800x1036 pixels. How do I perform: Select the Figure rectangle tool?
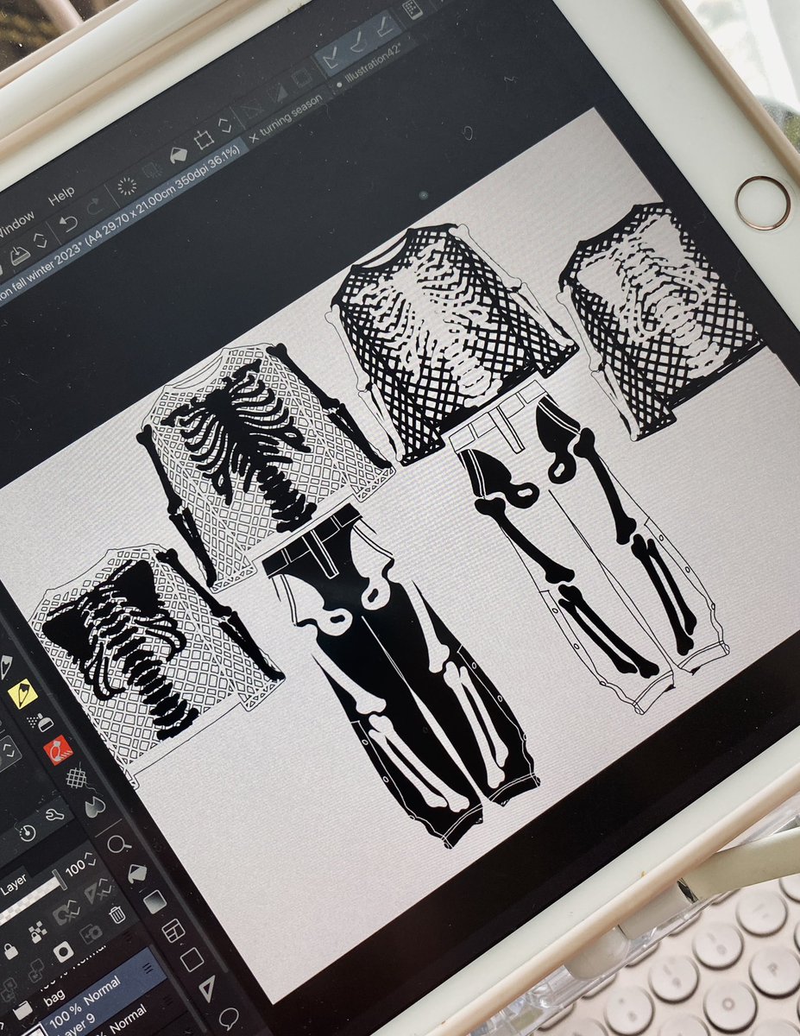(192, 959)
